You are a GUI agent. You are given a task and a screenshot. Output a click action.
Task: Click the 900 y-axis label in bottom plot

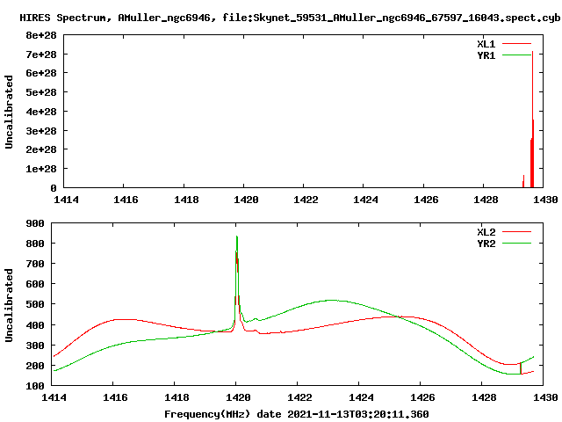35,223
